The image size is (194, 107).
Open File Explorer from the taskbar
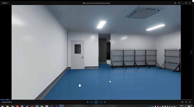pyautogui.click(x=7, y=106)
